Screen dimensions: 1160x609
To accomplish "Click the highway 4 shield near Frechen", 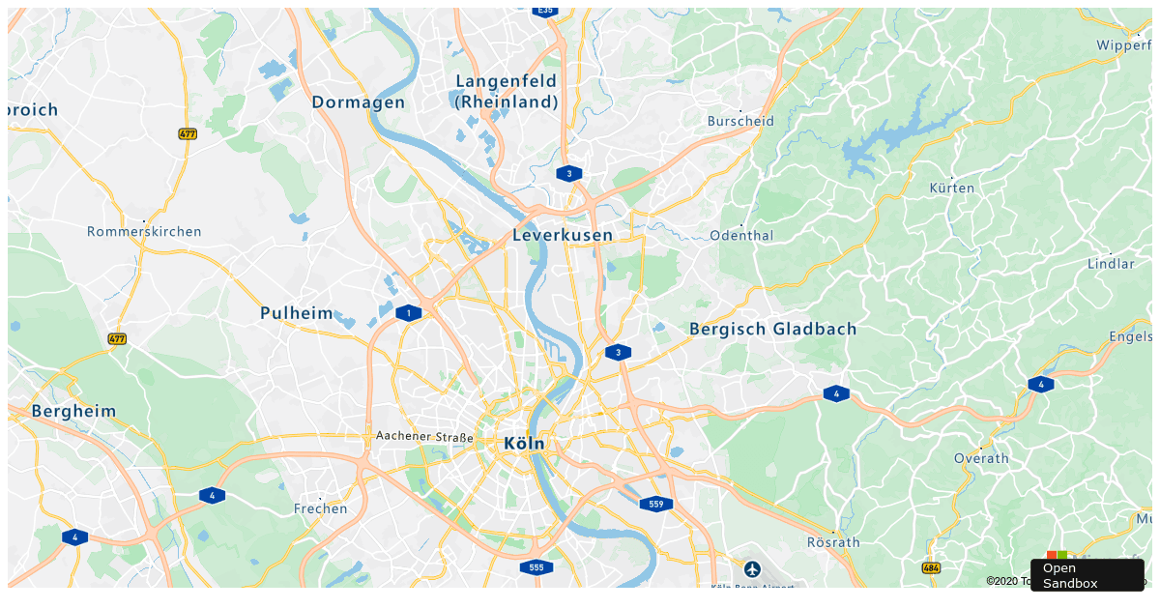I will [x=212, y=496].
